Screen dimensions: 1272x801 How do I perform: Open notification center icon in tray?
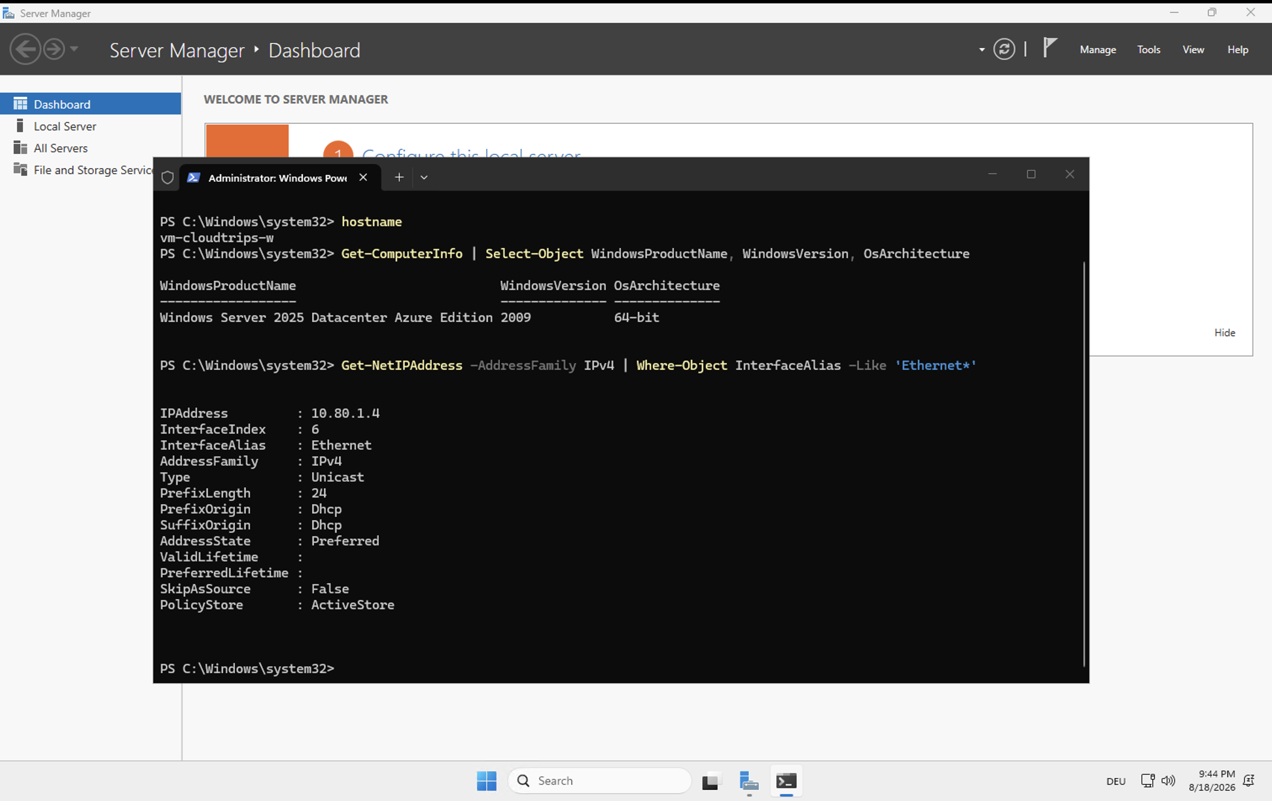(1249, 781)
